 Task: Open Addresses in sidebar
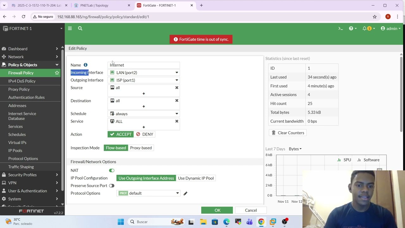tap(17, 105)
